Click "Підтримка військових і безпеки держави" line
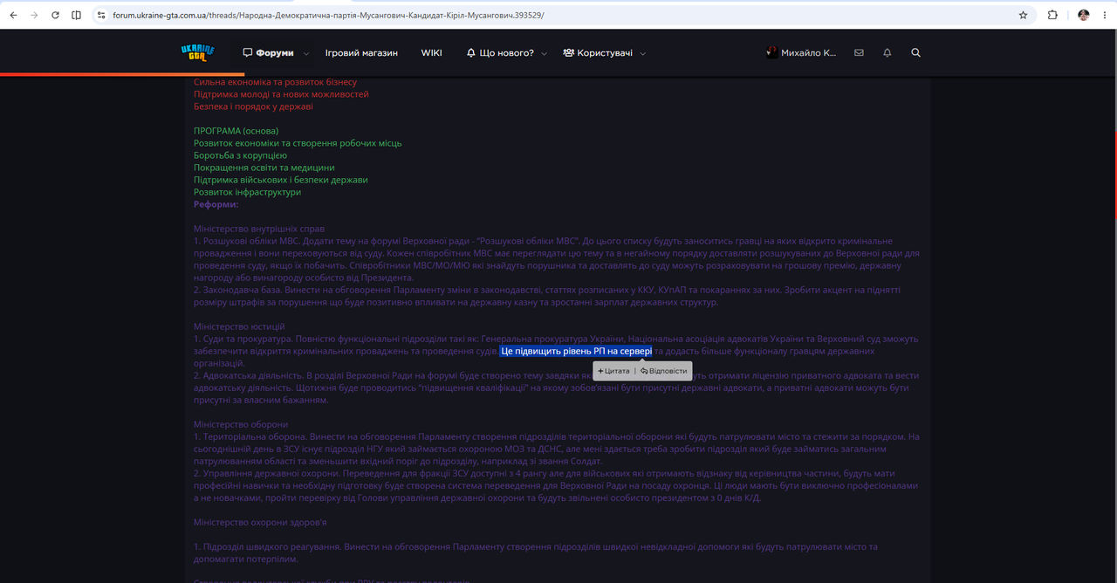The image size is (1117, 583). pos(281,180)
